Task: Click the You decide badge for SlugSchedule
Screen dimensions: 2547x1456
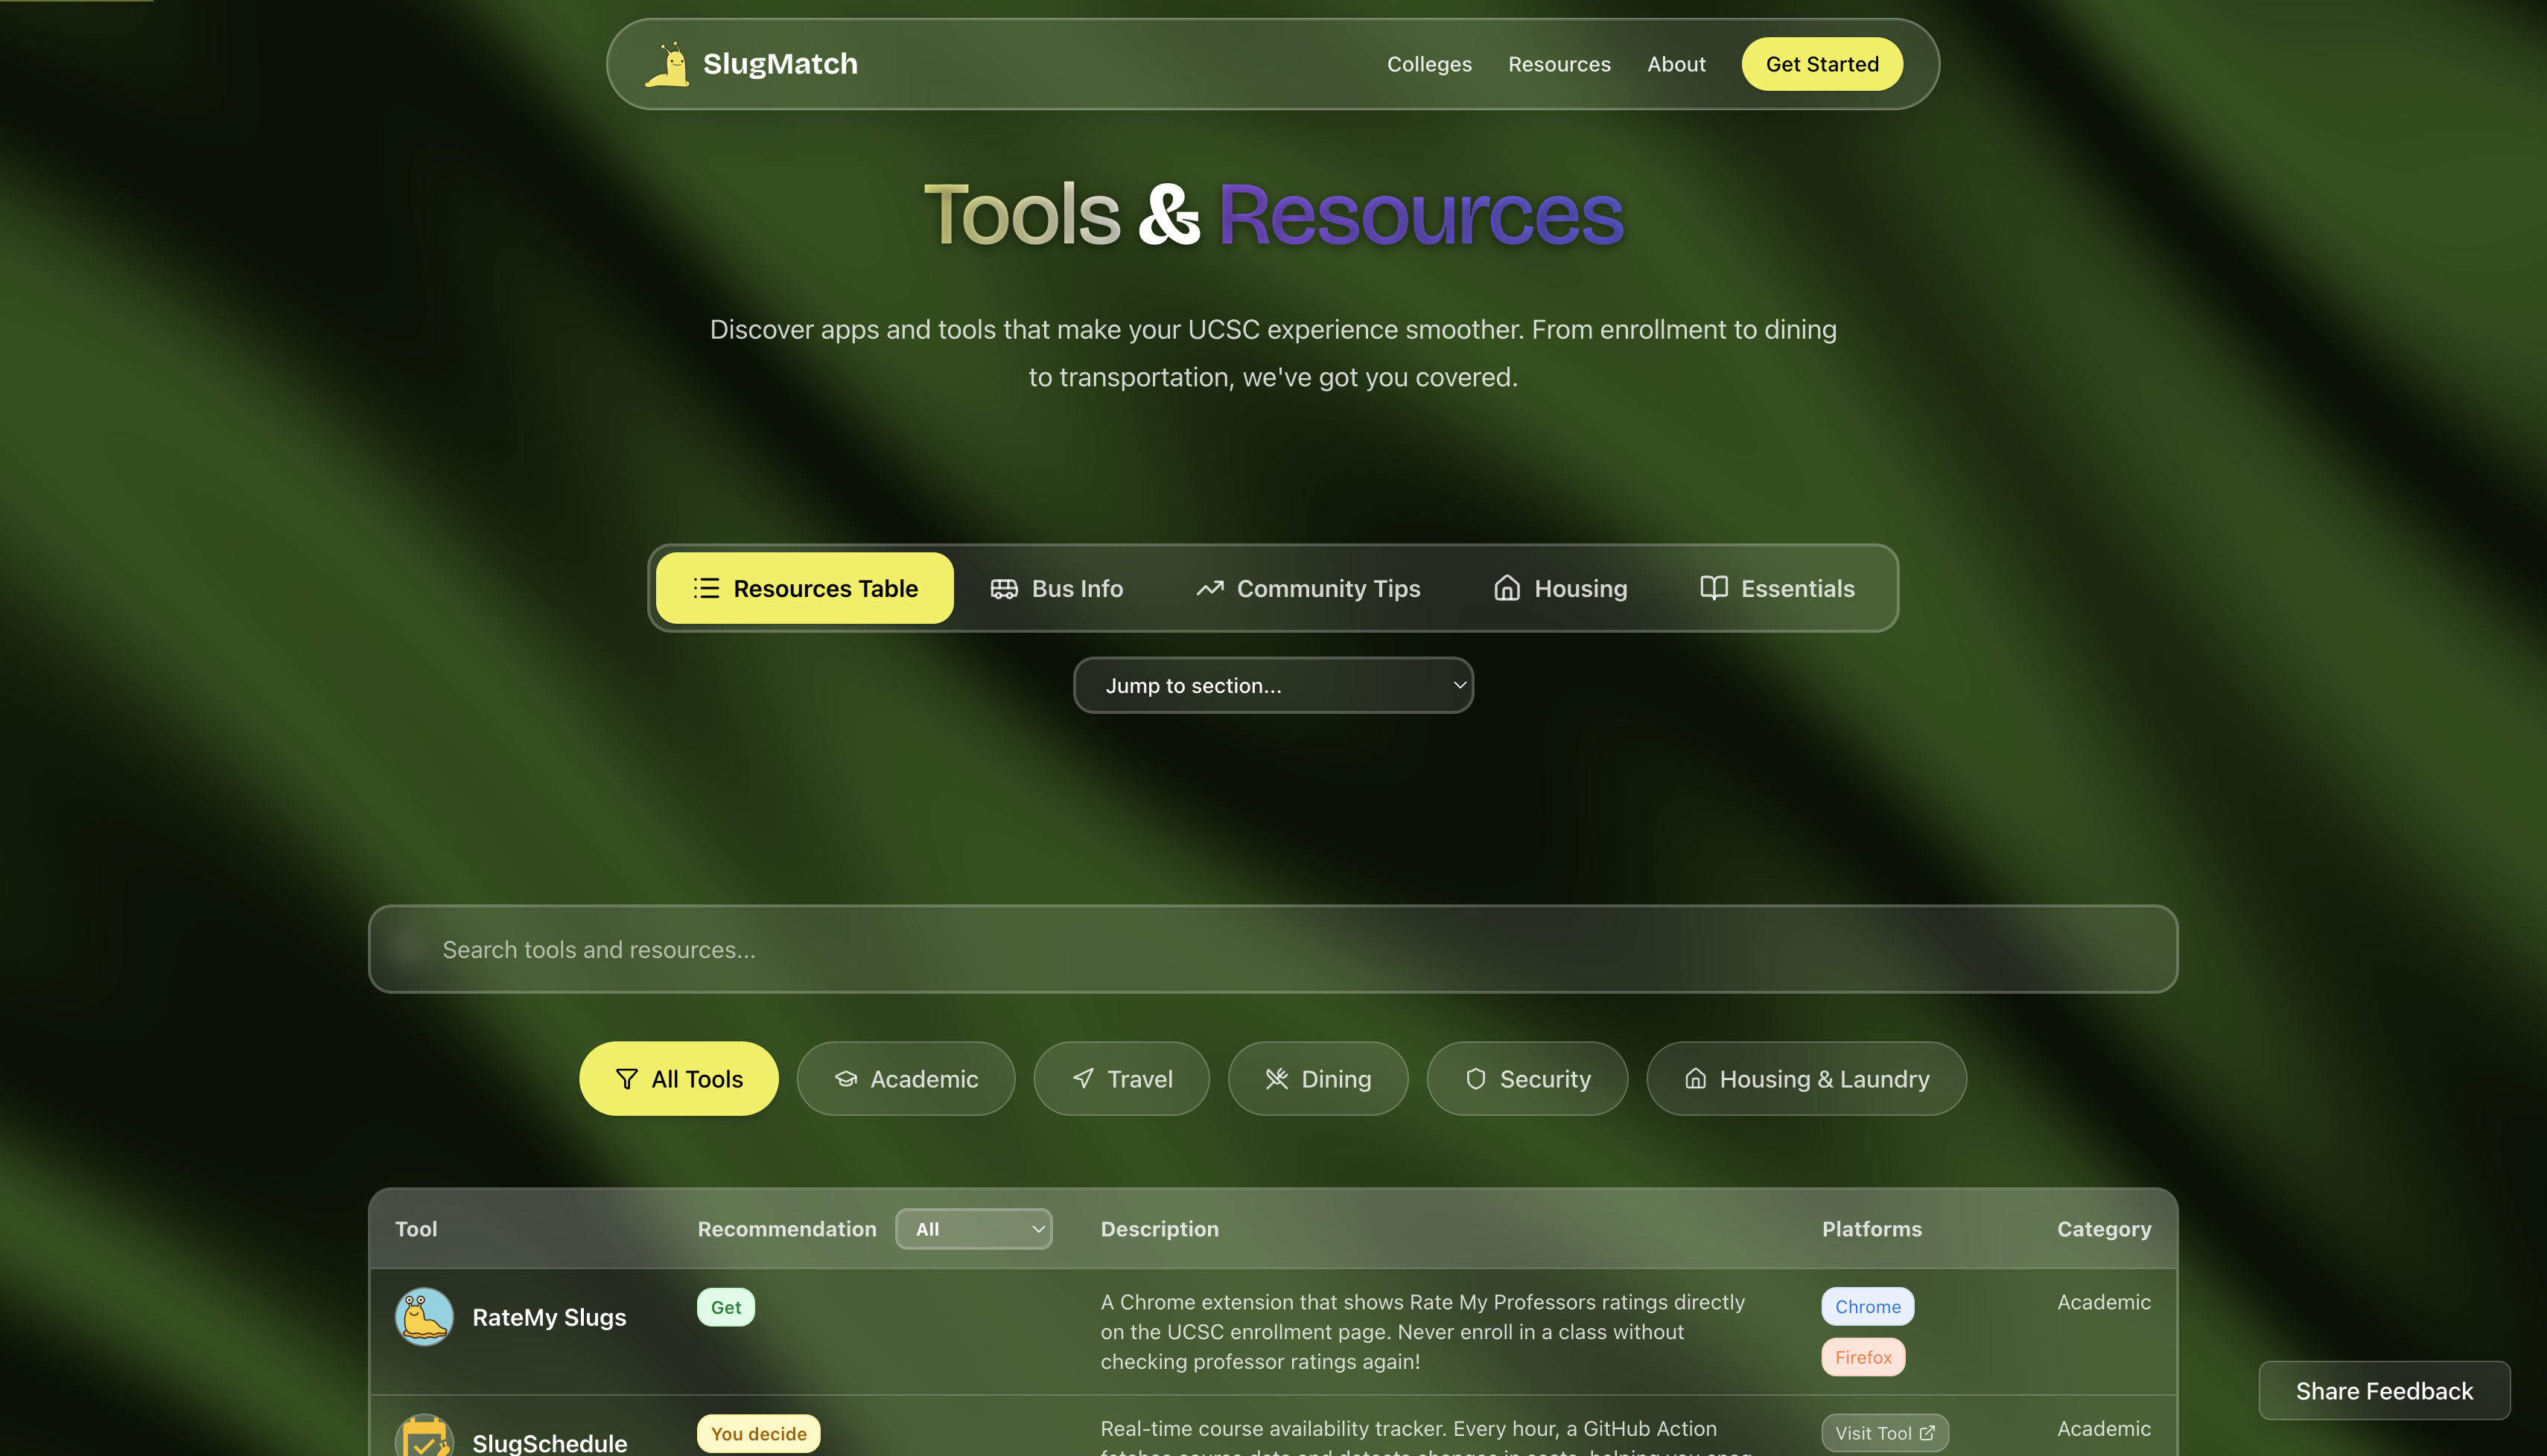Action: (758, 1433)
